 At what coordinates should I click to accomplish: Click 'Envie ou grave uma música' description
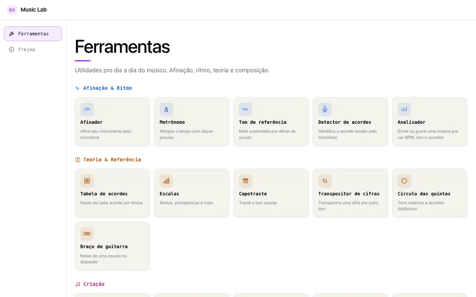(428, 134)
